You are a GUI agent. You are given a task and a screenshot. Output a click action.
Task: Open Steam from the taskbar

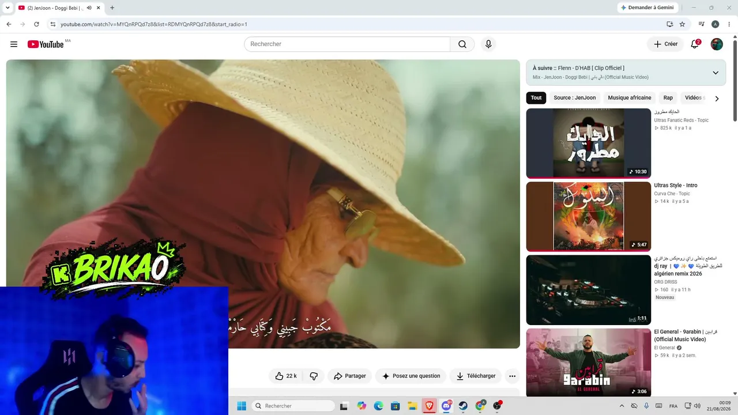pyautogui.click(x=463, y=406)
